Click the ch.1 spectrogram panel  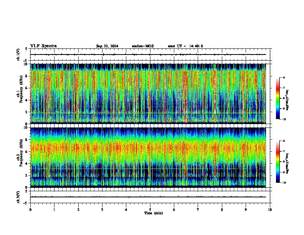tap(148, 94)
